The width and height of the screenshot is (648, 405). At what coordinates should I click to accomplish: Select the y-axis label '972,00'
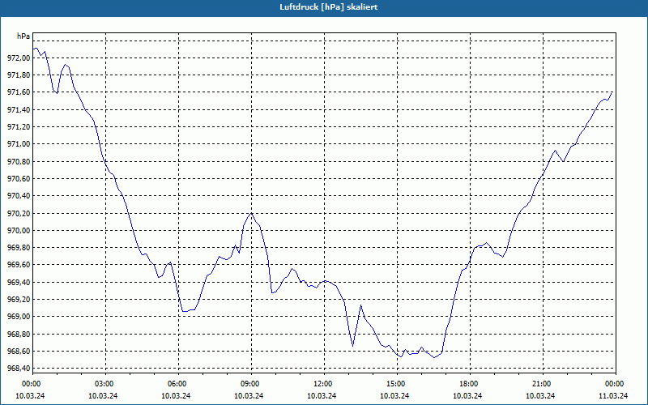[19, 58]
